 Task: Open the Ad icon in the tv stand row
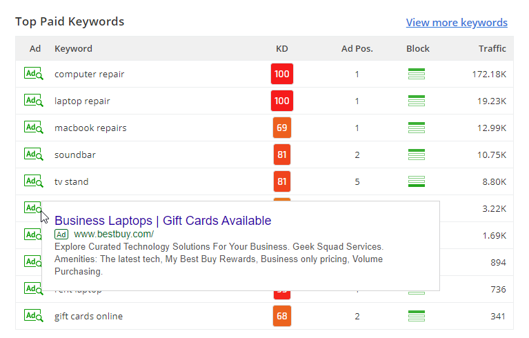33,181
